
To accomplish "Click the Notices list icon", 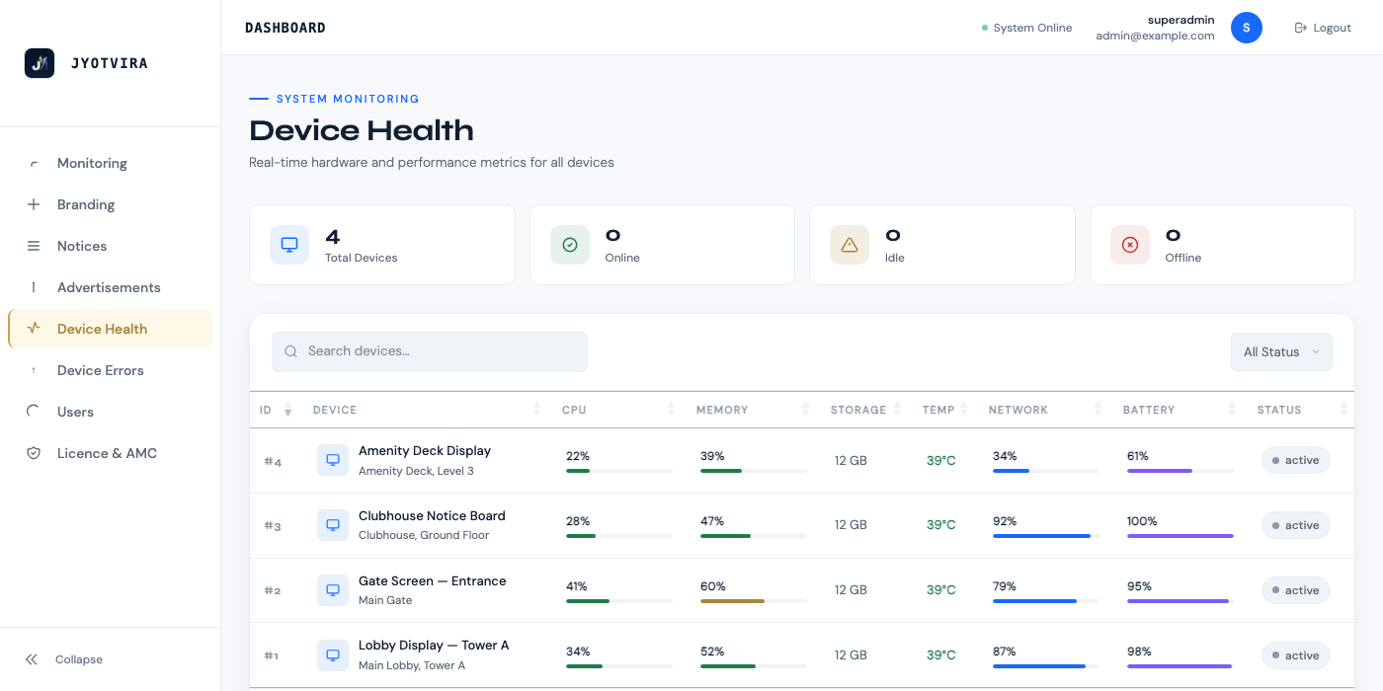I will [34, 246].
